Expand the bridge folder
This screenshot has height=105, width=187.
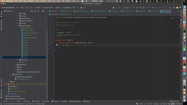pos(17,14)
